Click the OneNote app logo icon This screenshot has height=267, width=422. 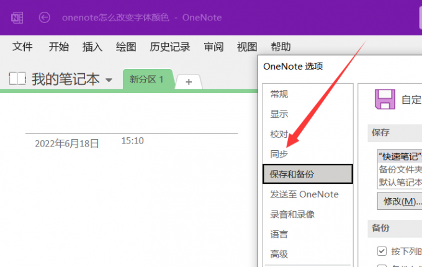tap(17, 18)
